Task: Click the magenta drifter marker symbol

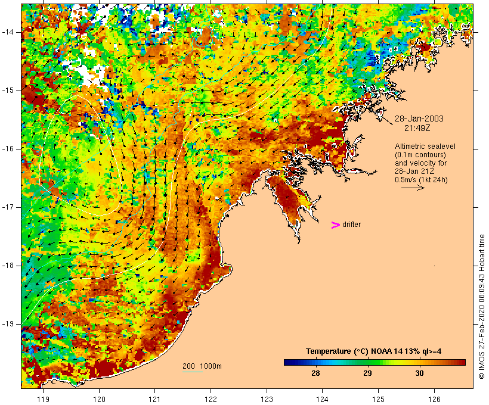Action: click(x=335, y=225)
